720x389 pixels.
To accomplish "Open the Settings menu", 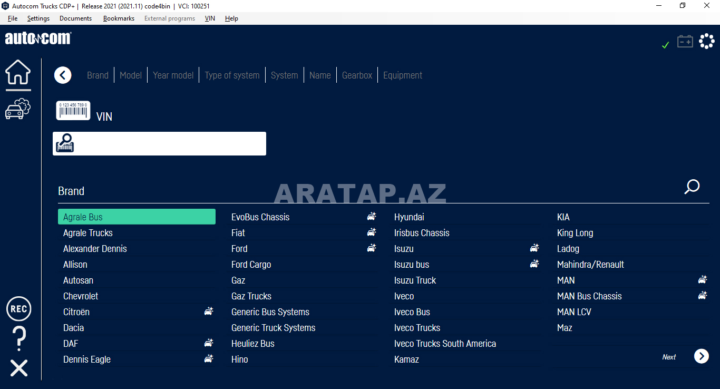I will coord(38,18).
